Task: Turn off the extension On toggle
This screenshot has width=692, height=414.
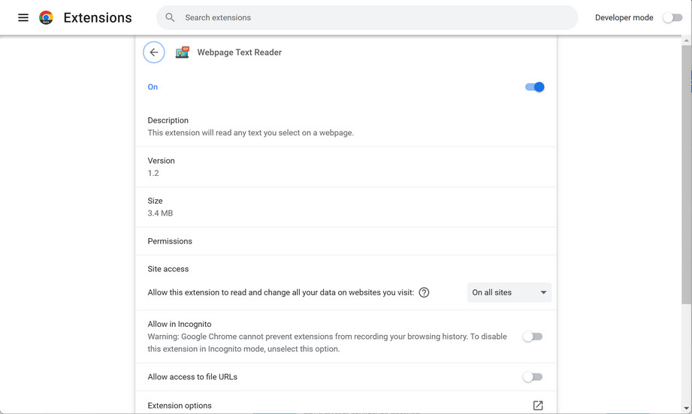Action: (x=534, y=87)
